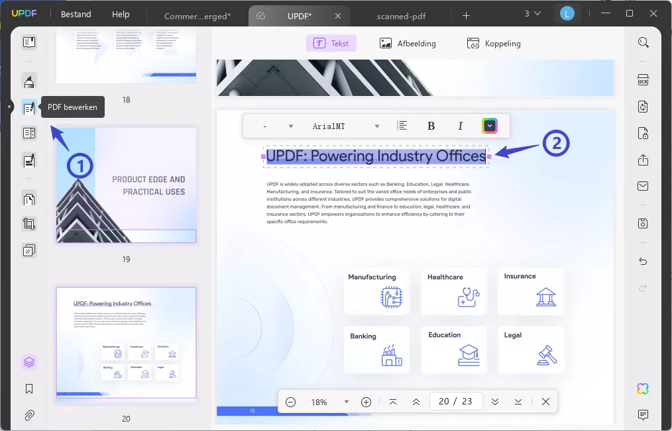Jump to the last page
Screen dimensions: 672x431
518,402
